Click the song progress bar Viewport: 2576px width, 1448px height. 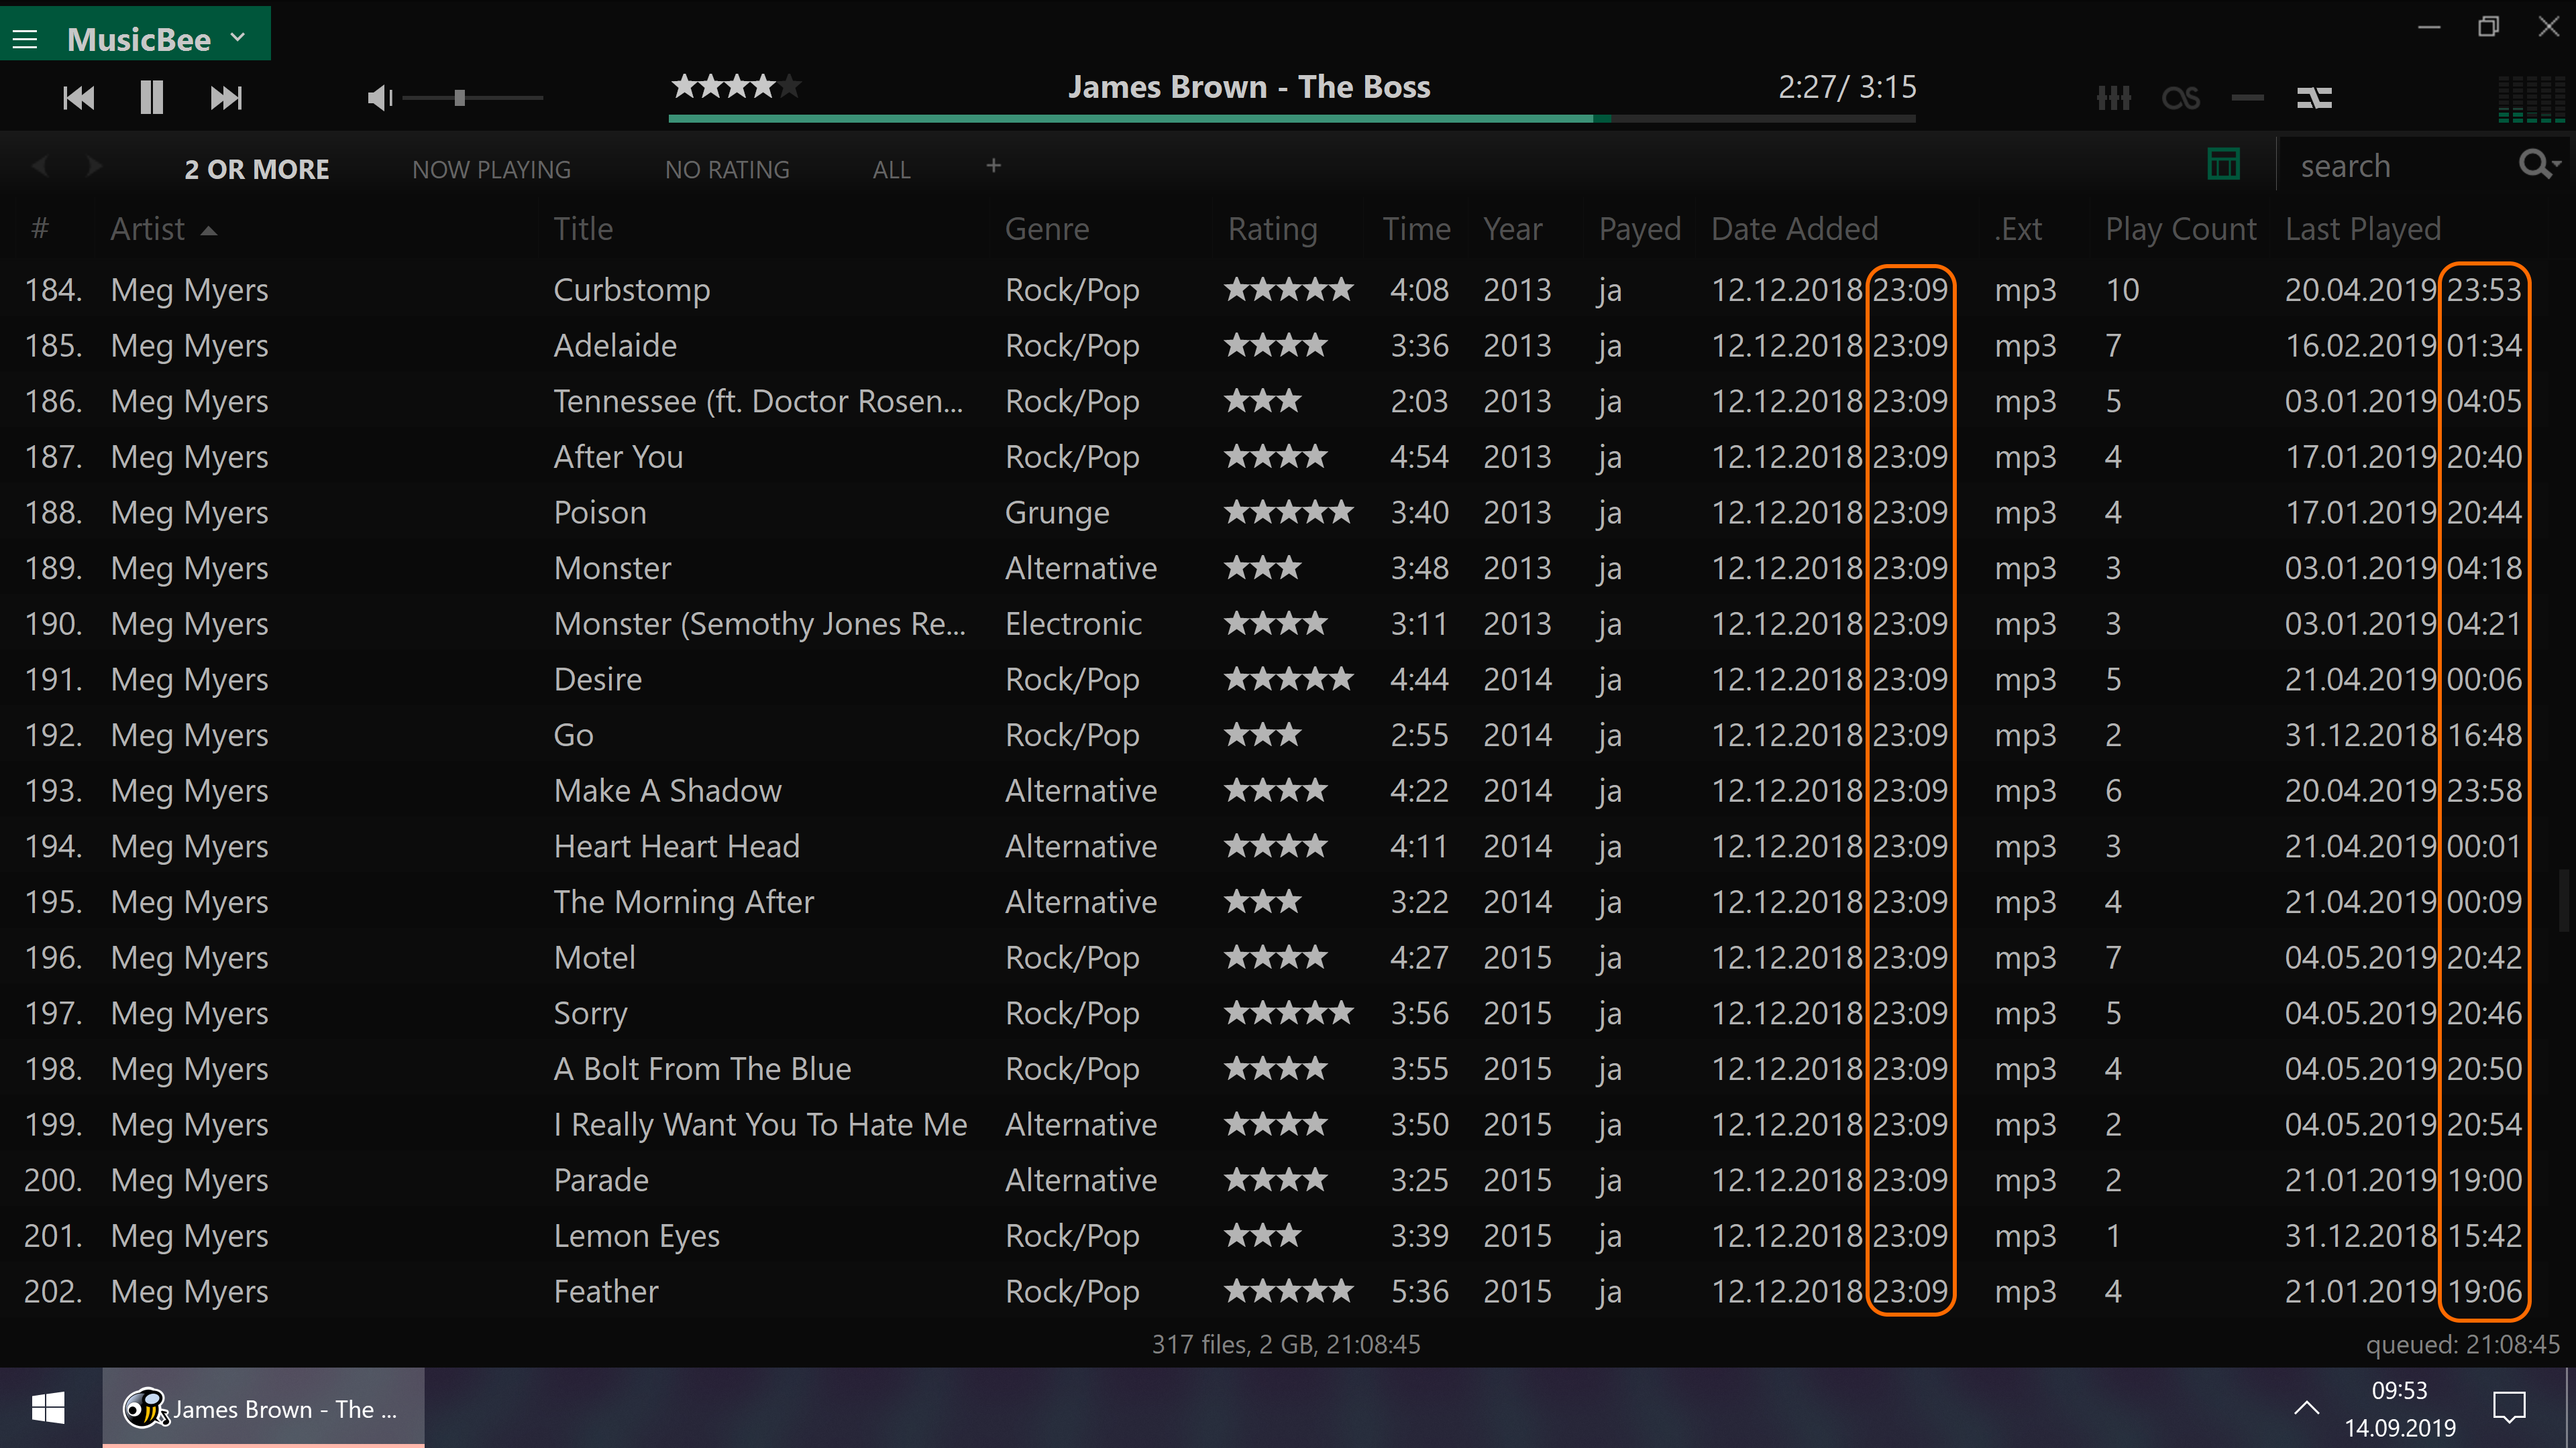pos(1290,119)
